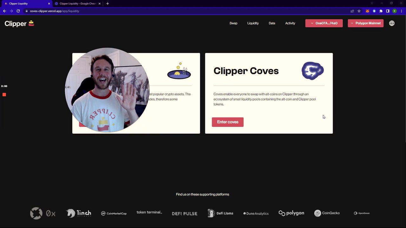Click the 1inch platform logo
Image resolution: width=406 pixels, height=228 pixels.
79,213
